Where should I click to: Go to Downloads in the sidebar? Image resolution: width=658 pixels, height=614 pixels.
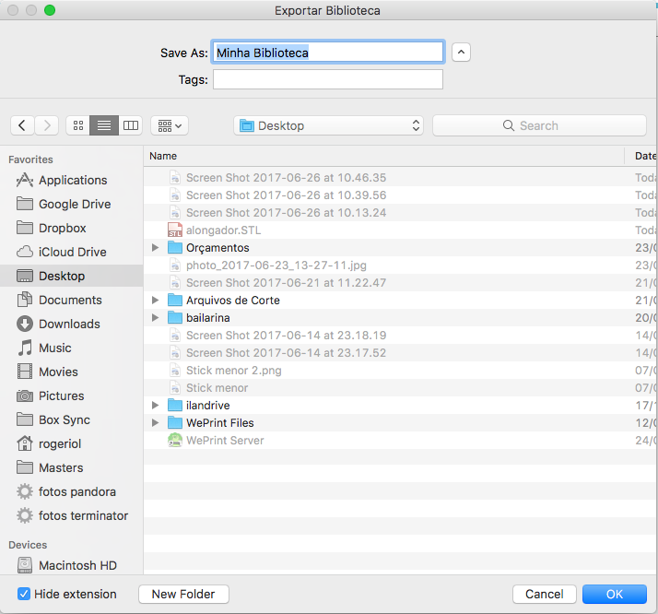tap(69, 324)
